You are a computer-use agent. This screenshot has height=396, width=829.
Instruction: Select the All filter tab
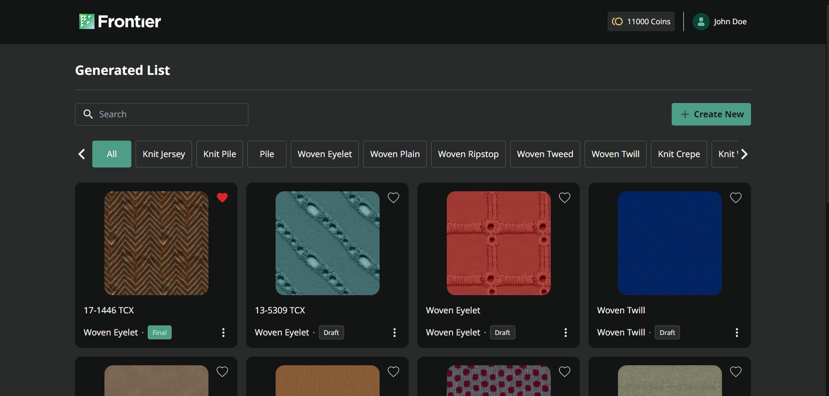click(112, 154)
